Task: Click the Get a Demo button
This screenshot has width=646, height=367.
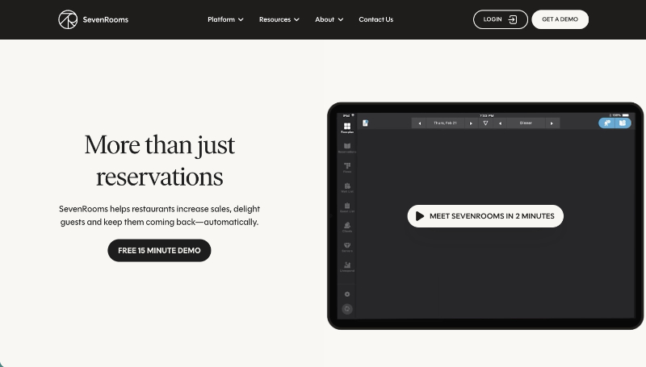Action: pos(560,19)
